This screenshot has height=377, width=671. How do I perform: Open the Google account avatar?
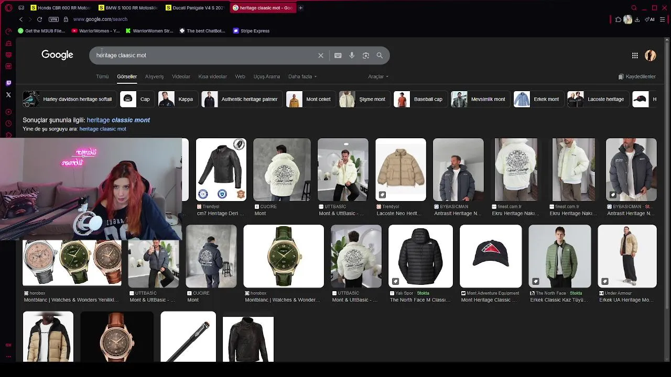651,56
